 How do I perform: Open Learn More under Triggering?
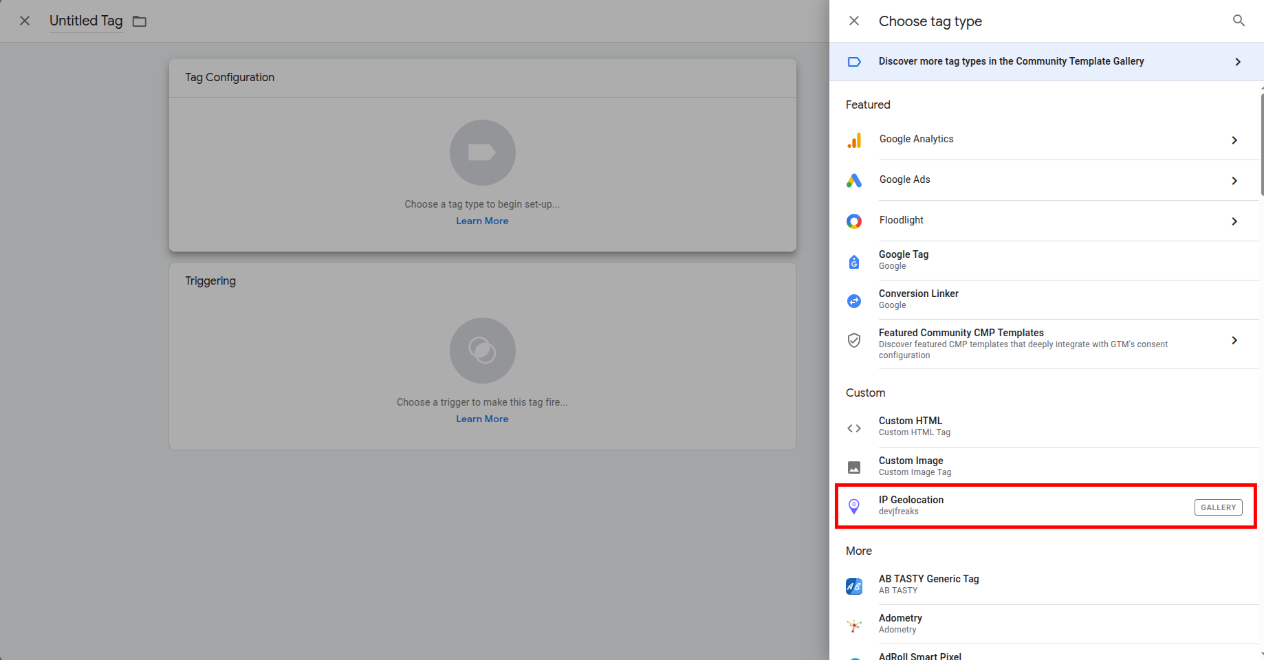coord(482,419)
